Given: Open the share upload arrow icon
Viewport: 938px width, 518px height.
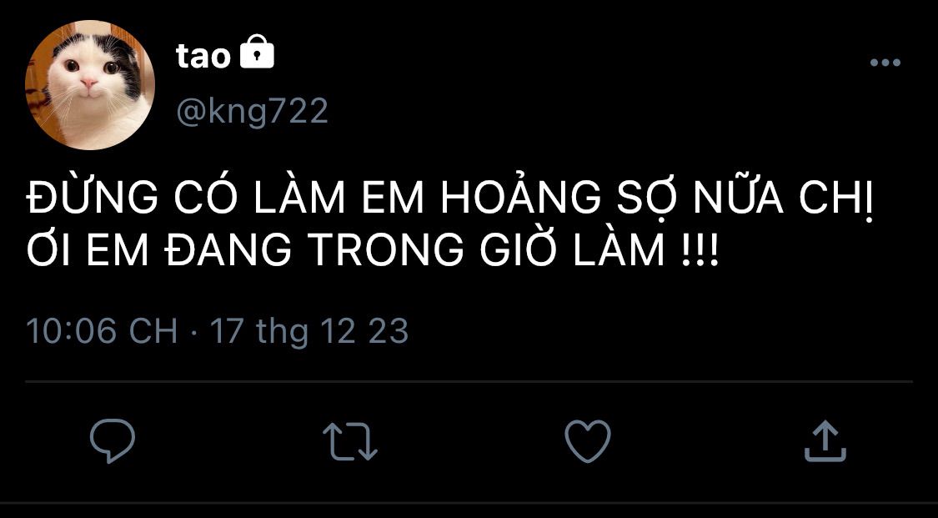Looking at the screenshot, I should [825, 441].
